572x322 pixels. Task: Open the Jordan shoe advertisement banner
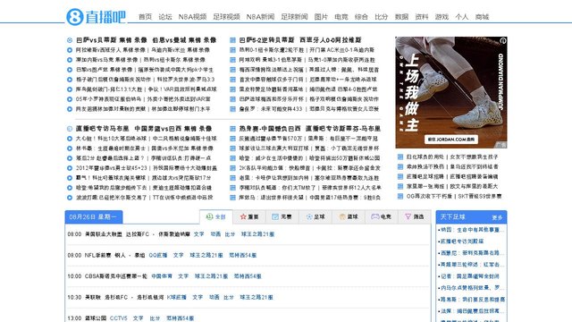pyautogui.click(x=451, y=92)
